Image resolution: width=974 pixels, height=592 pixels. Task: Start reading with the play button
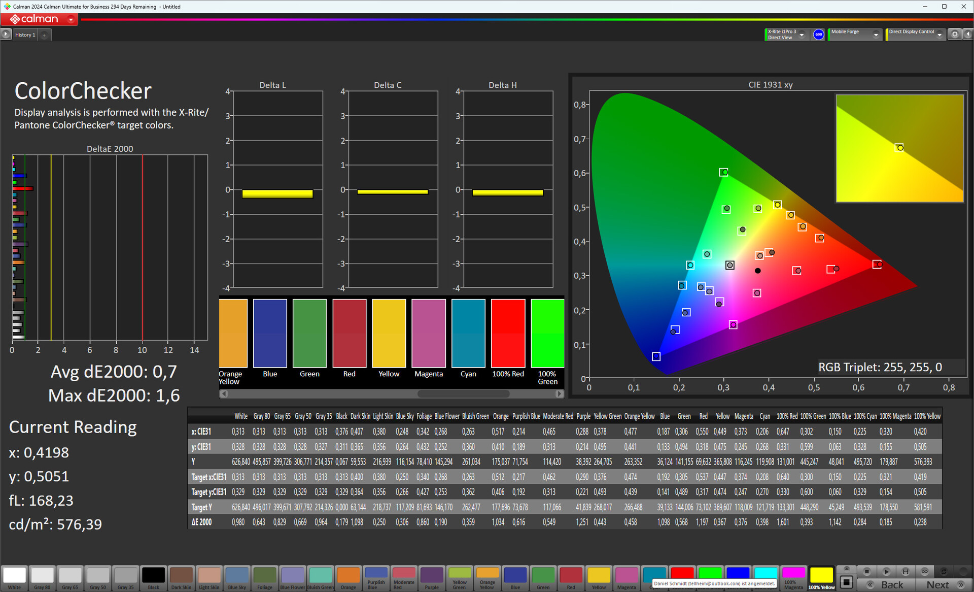click(886, 571)
